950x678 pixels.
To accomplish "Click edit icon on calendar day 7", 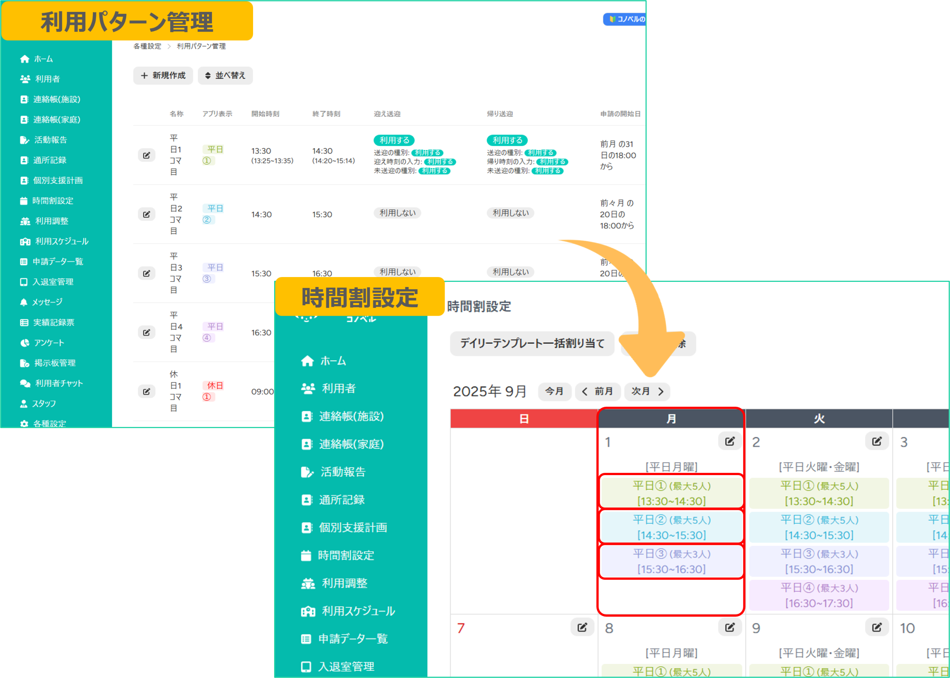I will pos(582,627).
